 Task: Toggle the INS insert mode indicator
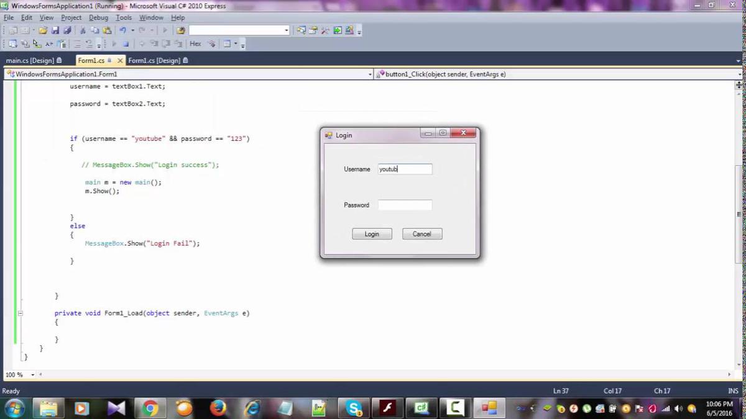733,390
